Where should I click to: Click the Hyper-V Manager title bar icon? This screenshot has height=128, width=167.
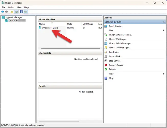[x=3, y=3]
